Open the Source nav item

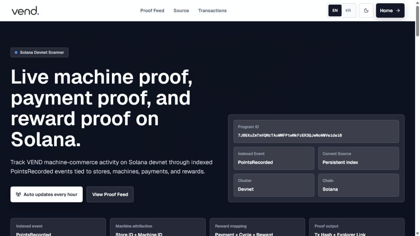coord(181,11)
